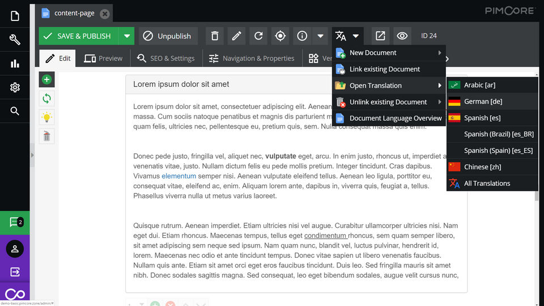
Task: Open the dropdown arrow next to info icon
Action: point(320,36)
